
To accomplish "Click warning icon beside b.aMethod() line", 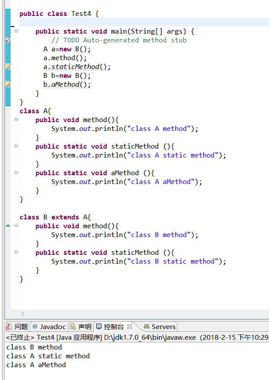I will (8, 84).
